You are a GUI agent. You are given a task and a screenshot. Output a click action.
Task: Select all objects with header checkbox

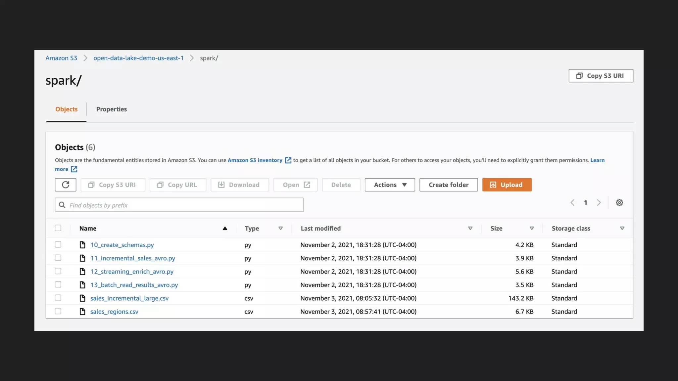pos(58,228)
